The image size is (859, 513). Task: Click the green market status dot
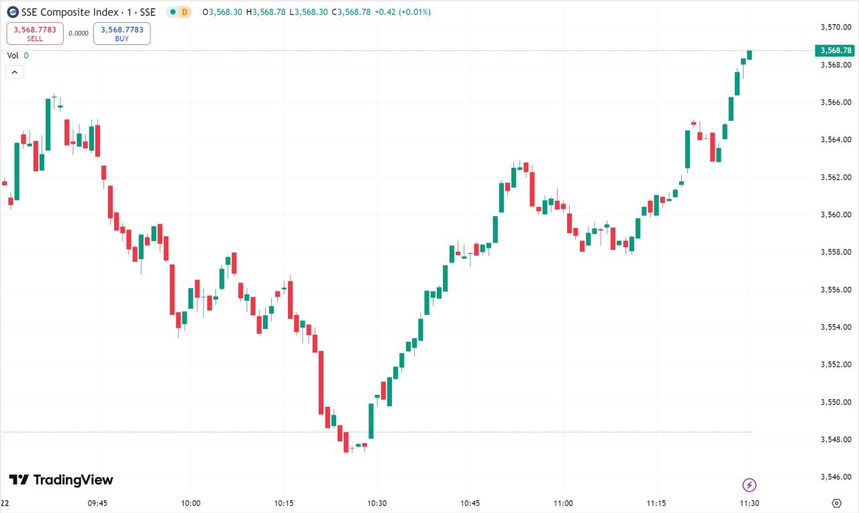(x=172, y=12)
